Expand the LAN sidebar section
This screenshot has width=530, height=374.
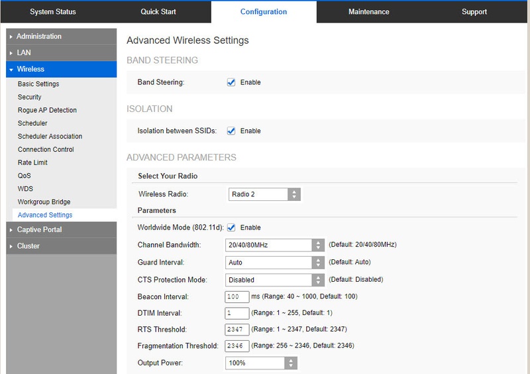pyautogui.click(x=24, y=52)
